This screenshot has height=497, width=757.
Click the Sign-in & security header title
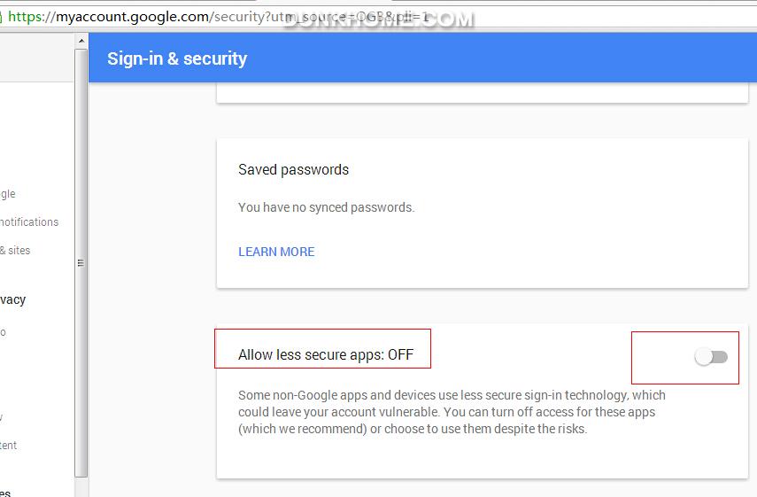coord(177,58)
